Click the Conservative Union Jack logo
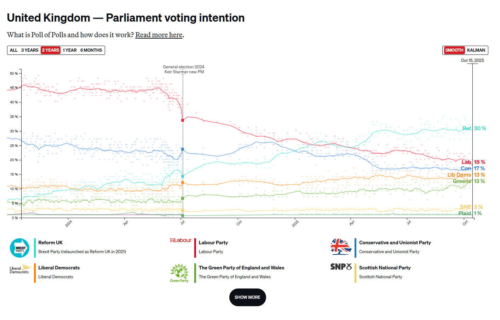This screenshot has height=320, width=500. (x=341, y=247)
